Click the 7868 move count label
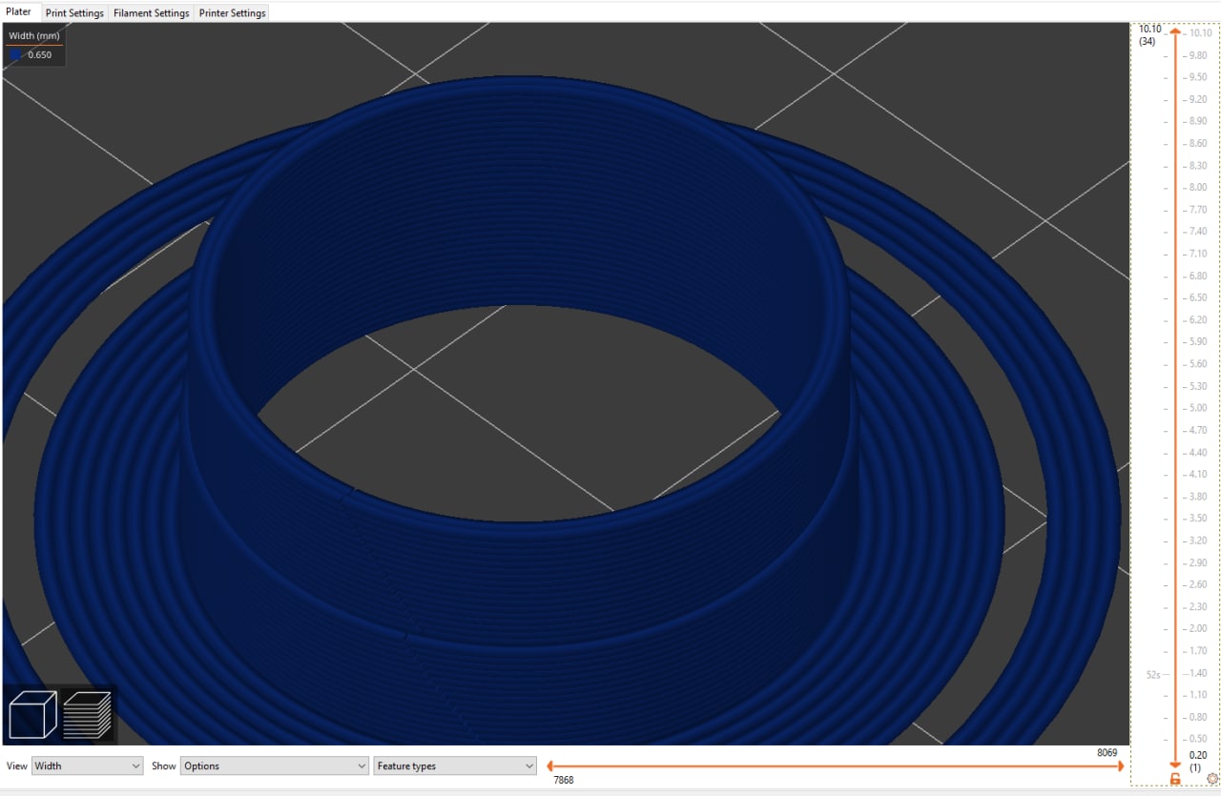1221x796 pixels. [564, 780]
